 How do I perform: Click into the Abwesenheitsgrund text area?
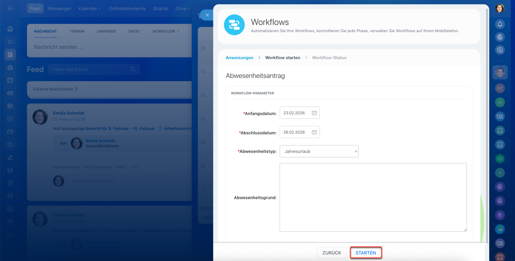(x=373, y=197)
